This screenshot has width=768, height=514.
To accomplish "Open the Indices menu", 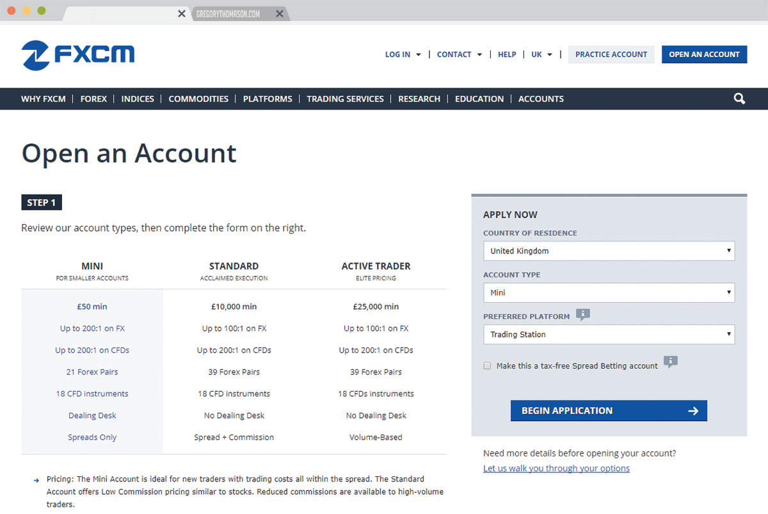I will (x=138, y=99).
